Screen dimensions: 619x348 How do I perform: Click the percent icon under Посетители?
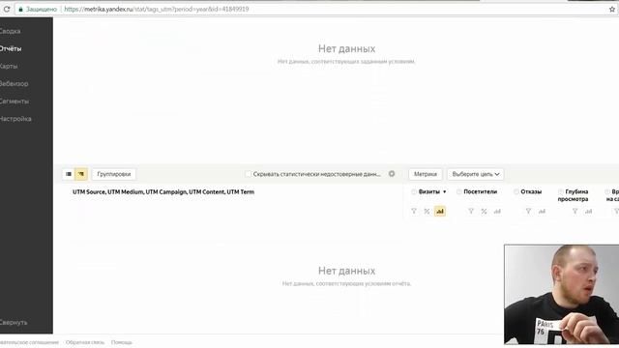point(484,212)
